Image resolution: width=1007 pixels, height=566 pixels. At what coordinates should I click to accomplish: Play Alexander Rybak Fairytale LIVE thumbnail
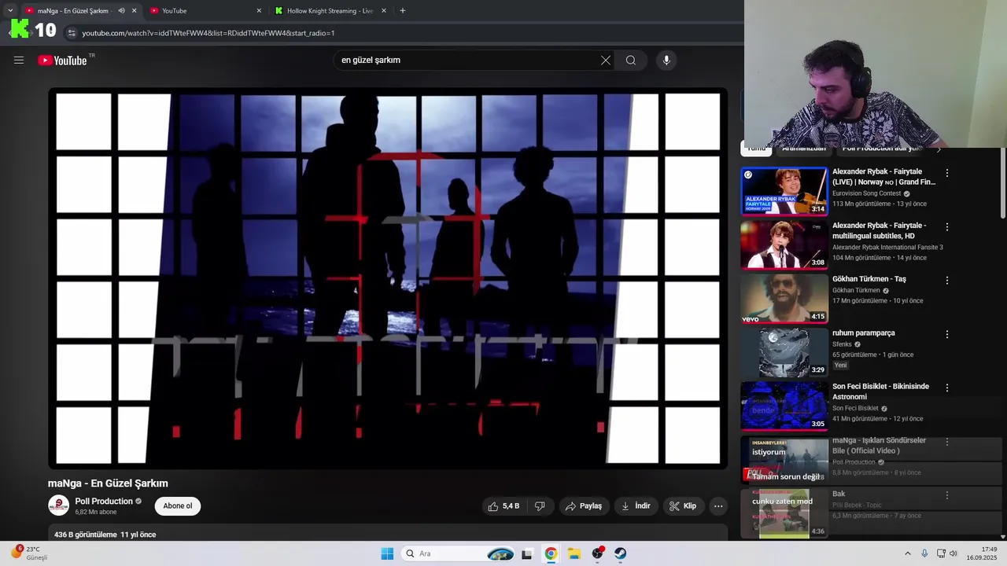coord(784,191)
